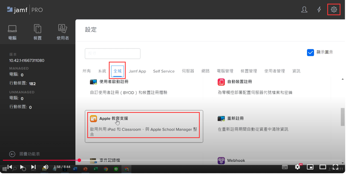This screenshot has width=346, height=174.
Task: Open the settings gear in Jamf header
Action: pos(334,10)
